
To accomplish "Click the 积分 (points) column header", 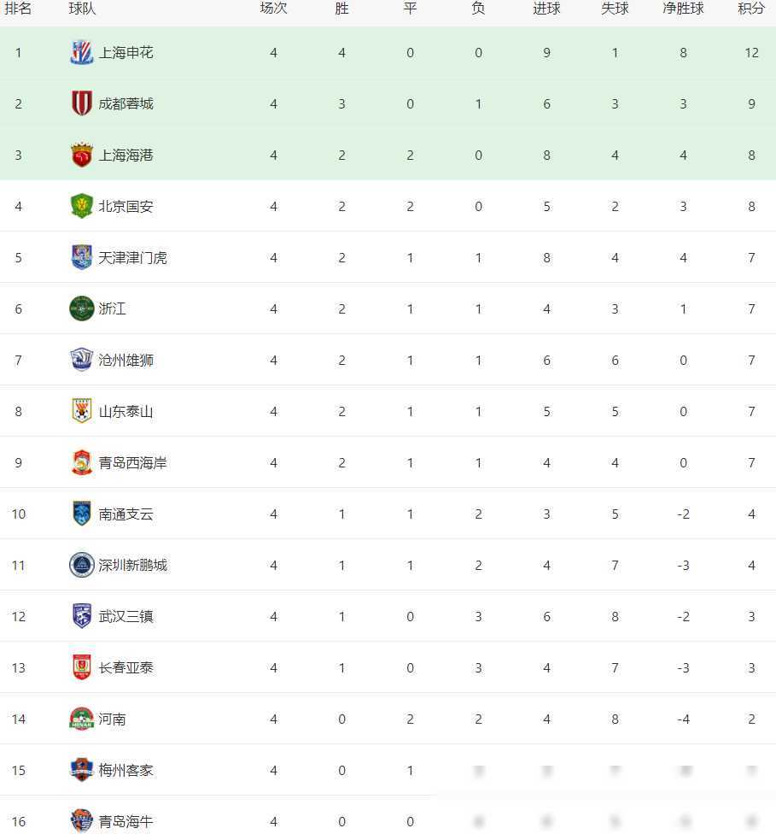I will tap(751, 9).
